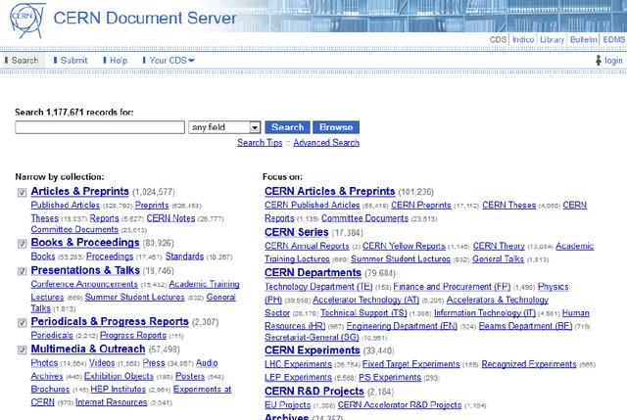Open the 'any field' dropdown
The width and height of the screenshot is (627, 420).
point(224,127)
